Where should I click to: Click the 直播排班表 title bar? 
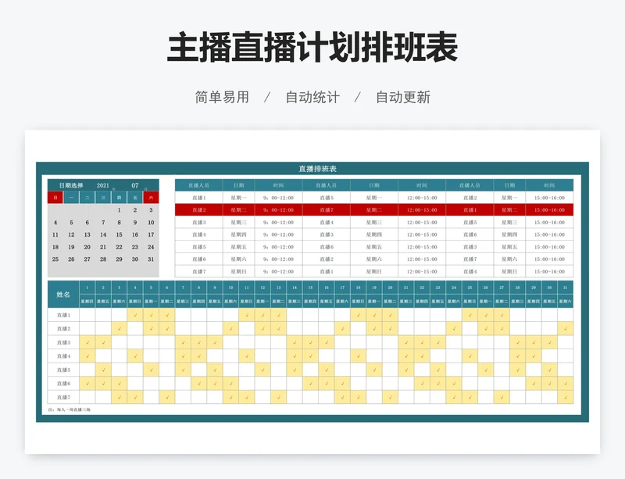pyautogui.click(x=317, y=169)
